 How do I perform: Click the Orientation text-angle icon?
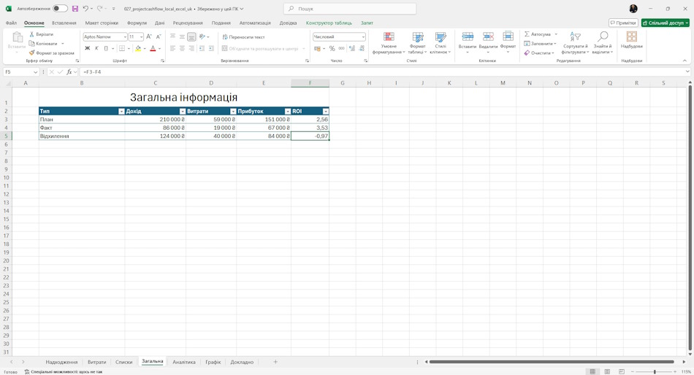point(202,36)
